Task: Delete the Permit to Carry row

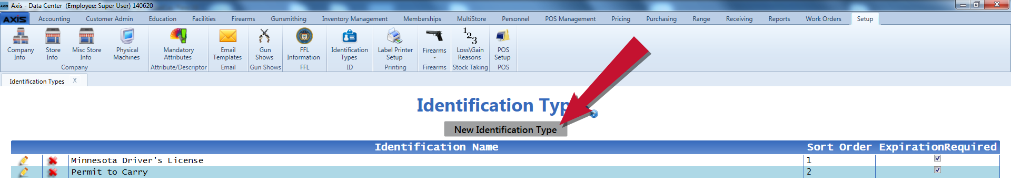Action: click(53, 172)
